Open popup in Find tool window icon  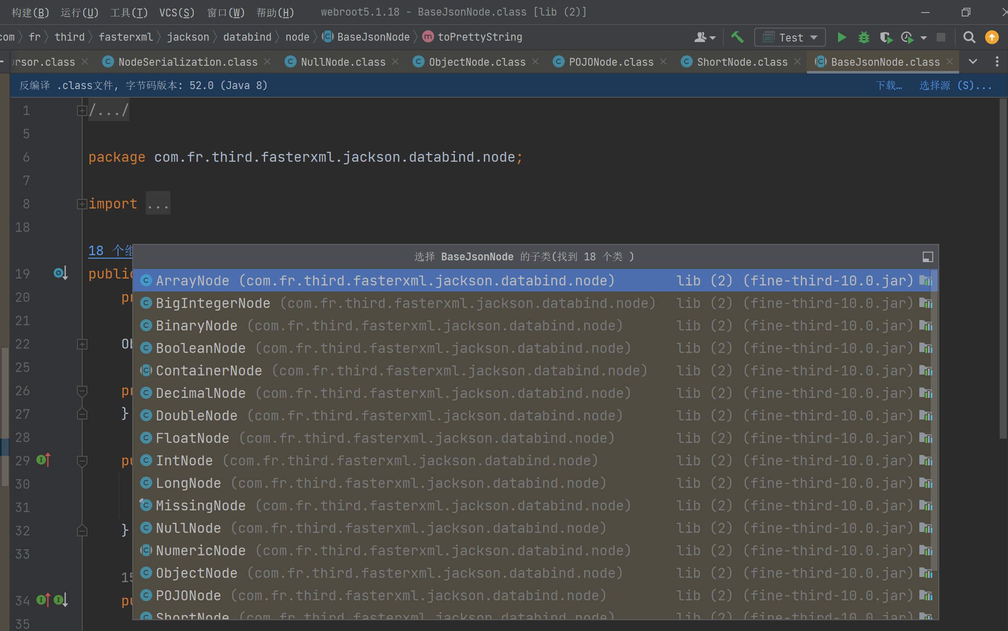coord(928,257)
